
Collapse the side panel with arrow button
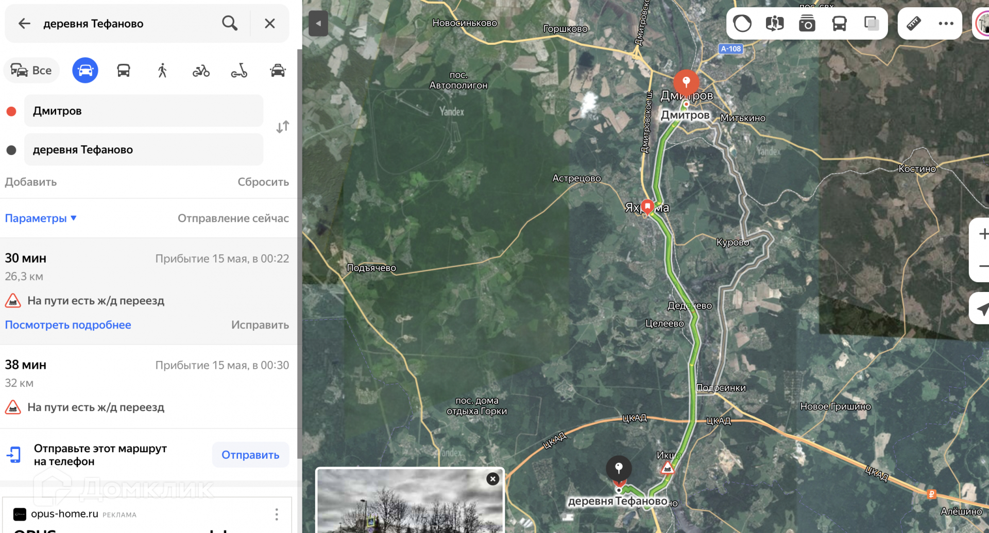(x=318, y=24)
